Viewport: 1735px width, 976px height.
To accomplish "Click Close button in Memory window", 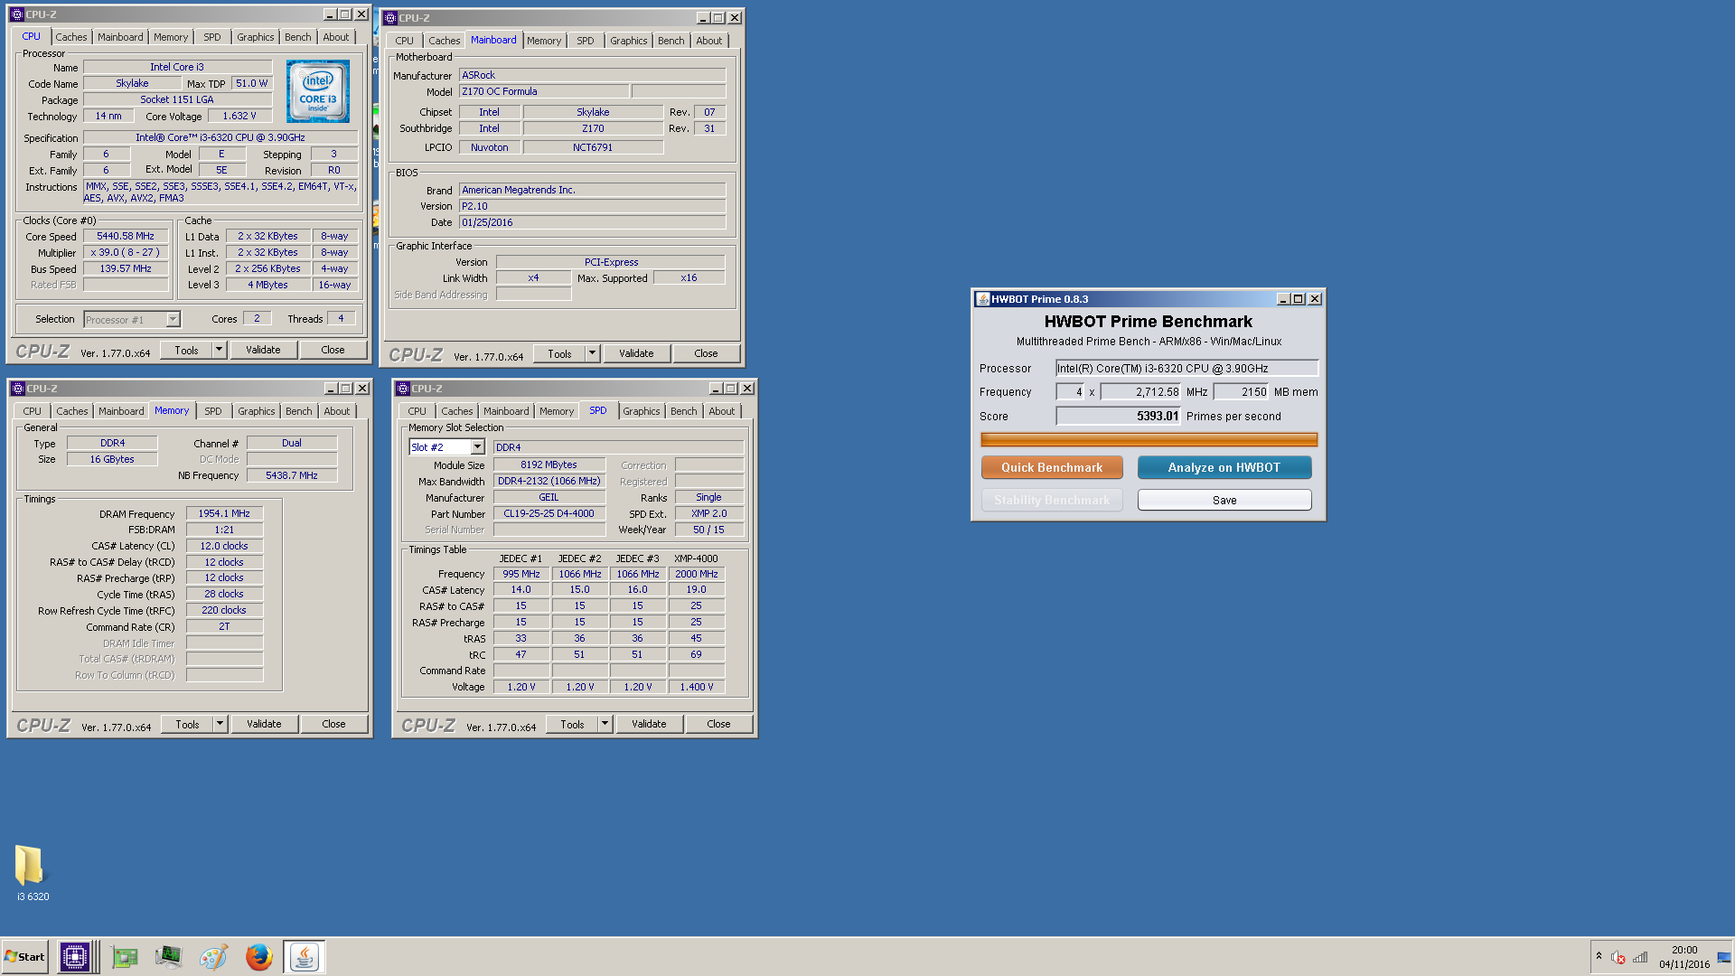I will click(x=333, y=724).
